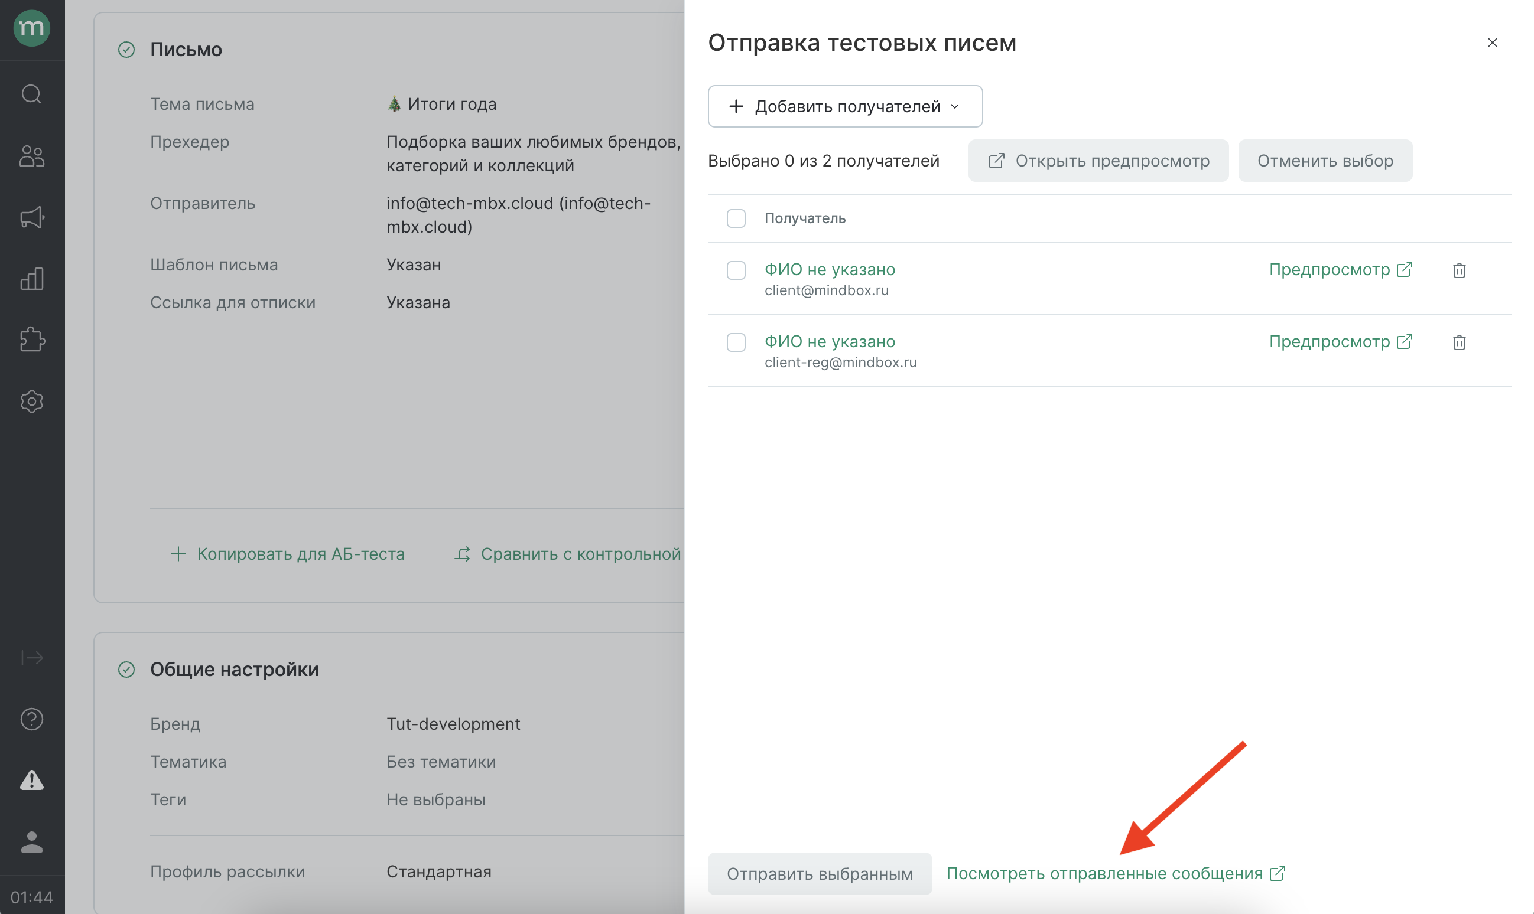
Task: Click Копировать для АБ-теста
Action: 287,554
